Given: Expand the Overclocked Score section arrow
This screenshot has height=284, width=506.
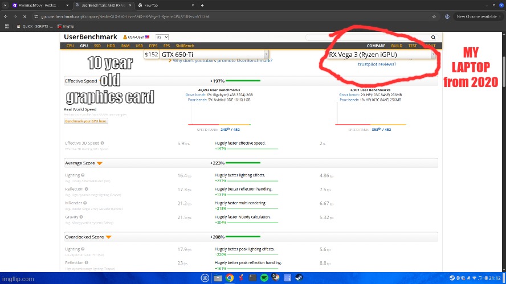Looking at the screenshot, I should (109, 237).
